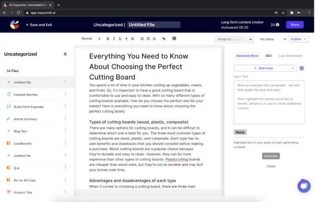Screen dimensions: 315x202
Task: Edit the Untitled File name field
Action: pyautogui.click(x=154, y=25)
